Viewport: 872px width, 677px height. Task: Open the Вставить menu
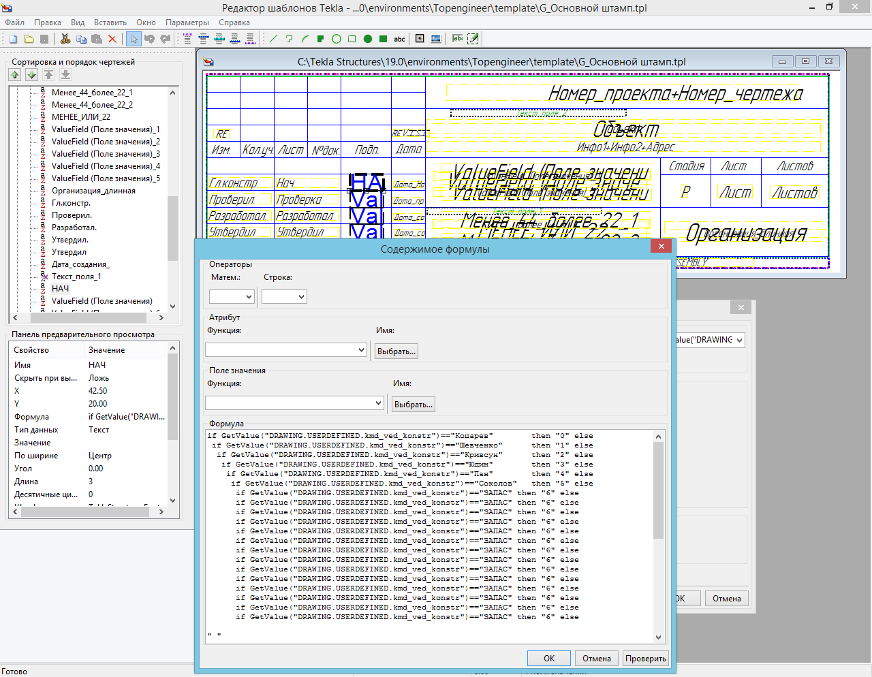(110, 22)
